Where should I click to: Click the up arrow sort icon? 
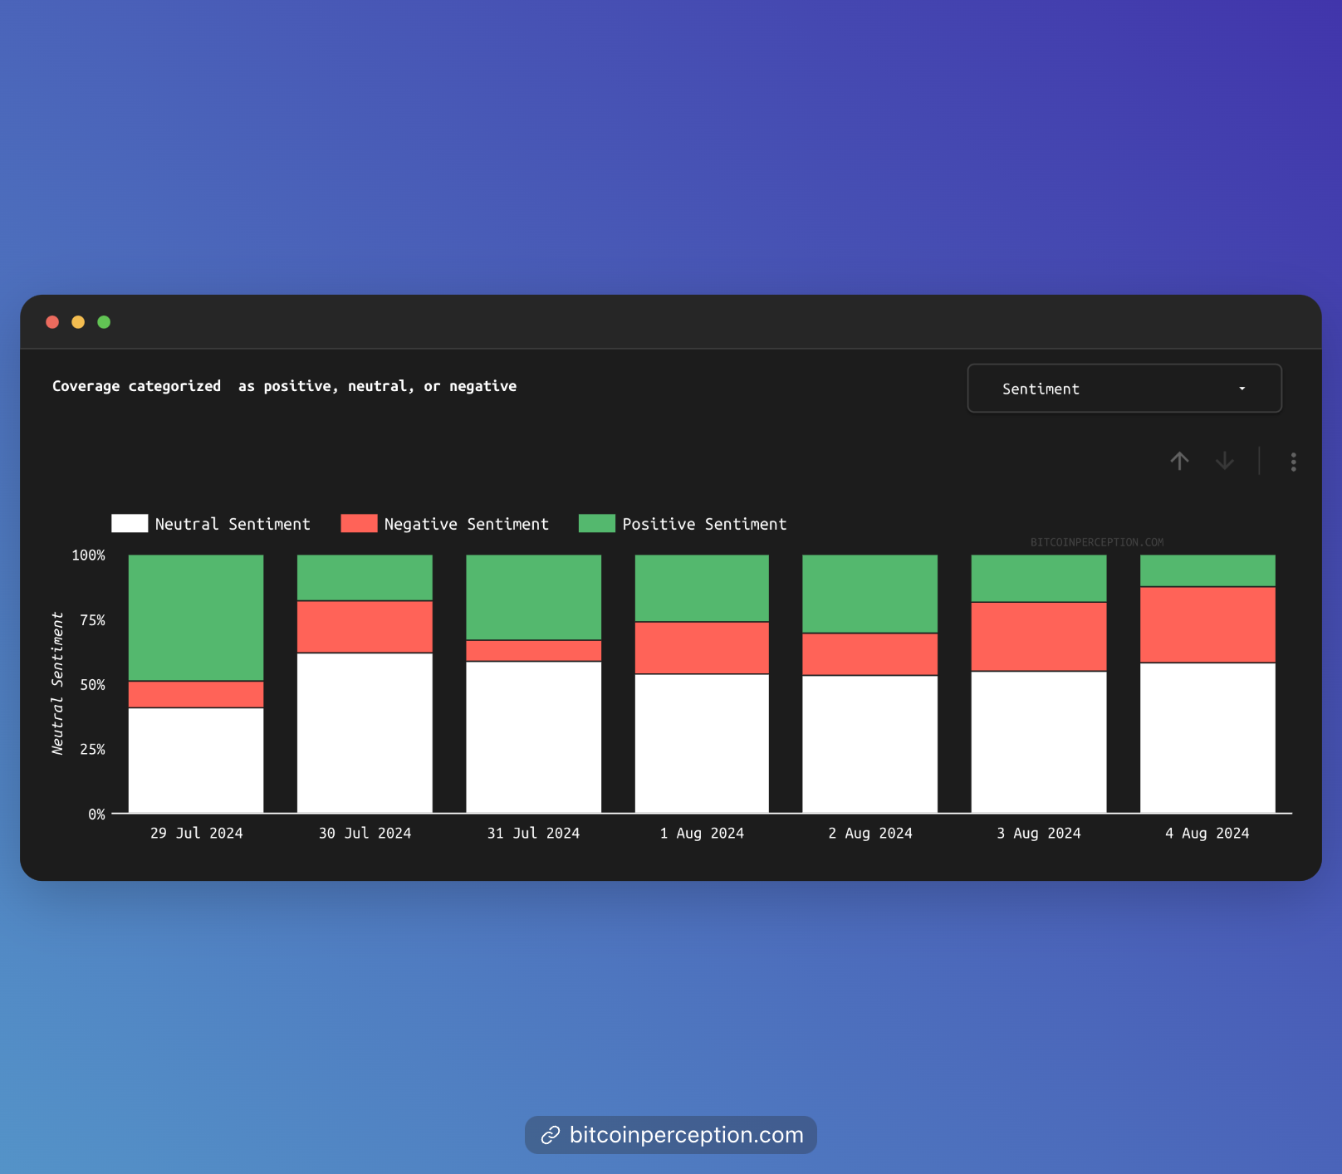[1179, 461]
